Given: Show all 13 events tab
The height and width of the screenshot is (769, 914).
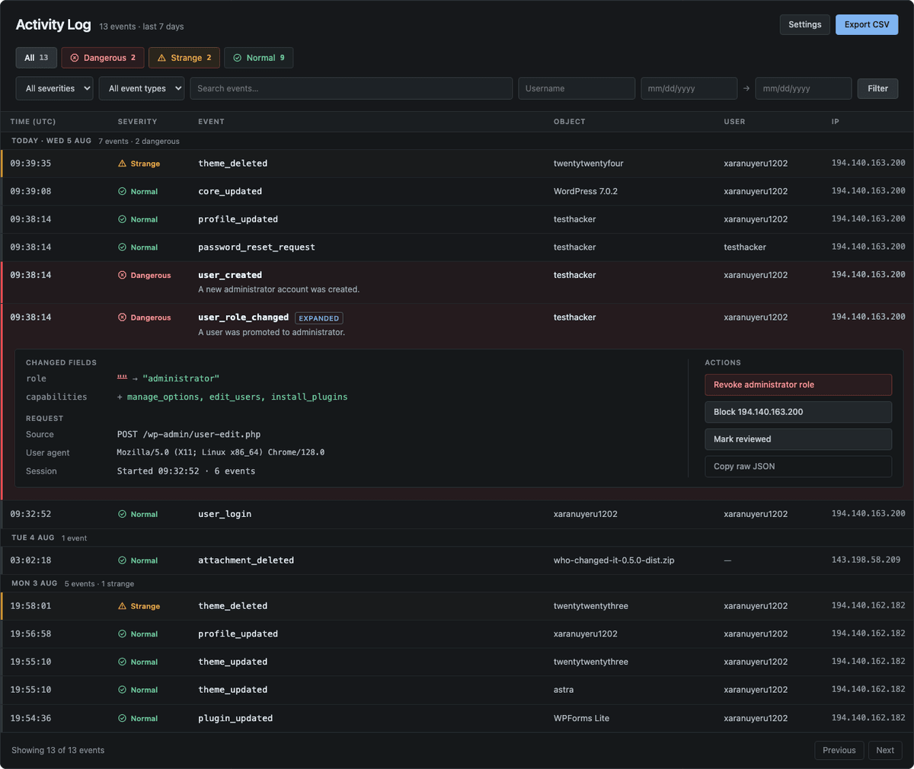Looking at the screenshot, I should coord(36,58).
